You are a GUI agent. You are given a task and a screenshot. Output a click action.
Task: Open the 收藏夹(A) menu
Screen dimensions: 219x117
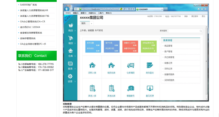point(92,13)
